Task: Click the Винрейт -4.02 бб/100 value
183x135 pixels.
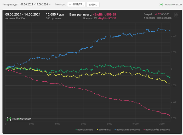Action: 157,14
